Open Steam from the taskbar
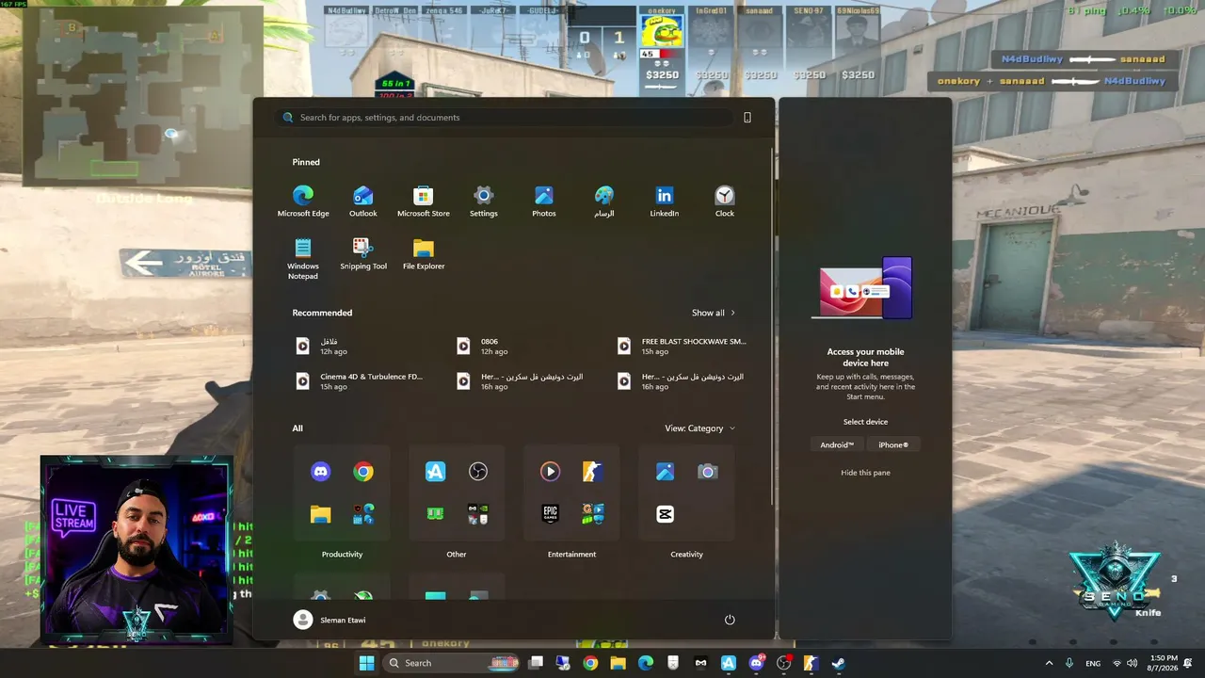 pyautogui.click(x=838, y=663)
